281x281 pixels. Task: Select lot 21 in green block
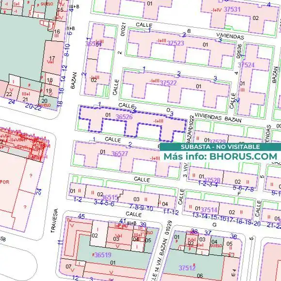tap(25, 99)
